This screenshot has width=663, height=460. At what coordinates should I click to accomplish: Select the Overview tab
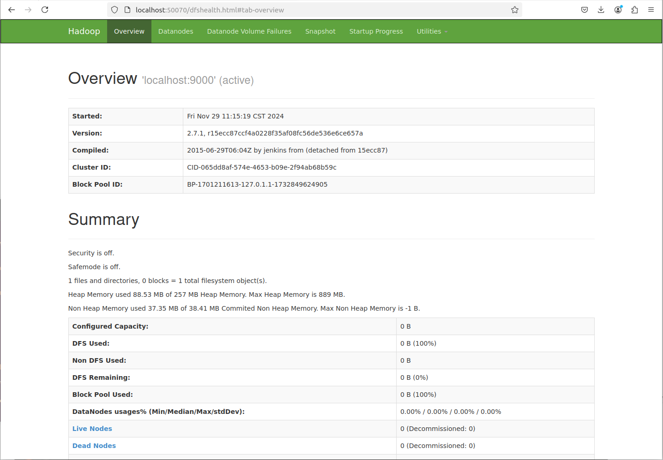point(129,31)
